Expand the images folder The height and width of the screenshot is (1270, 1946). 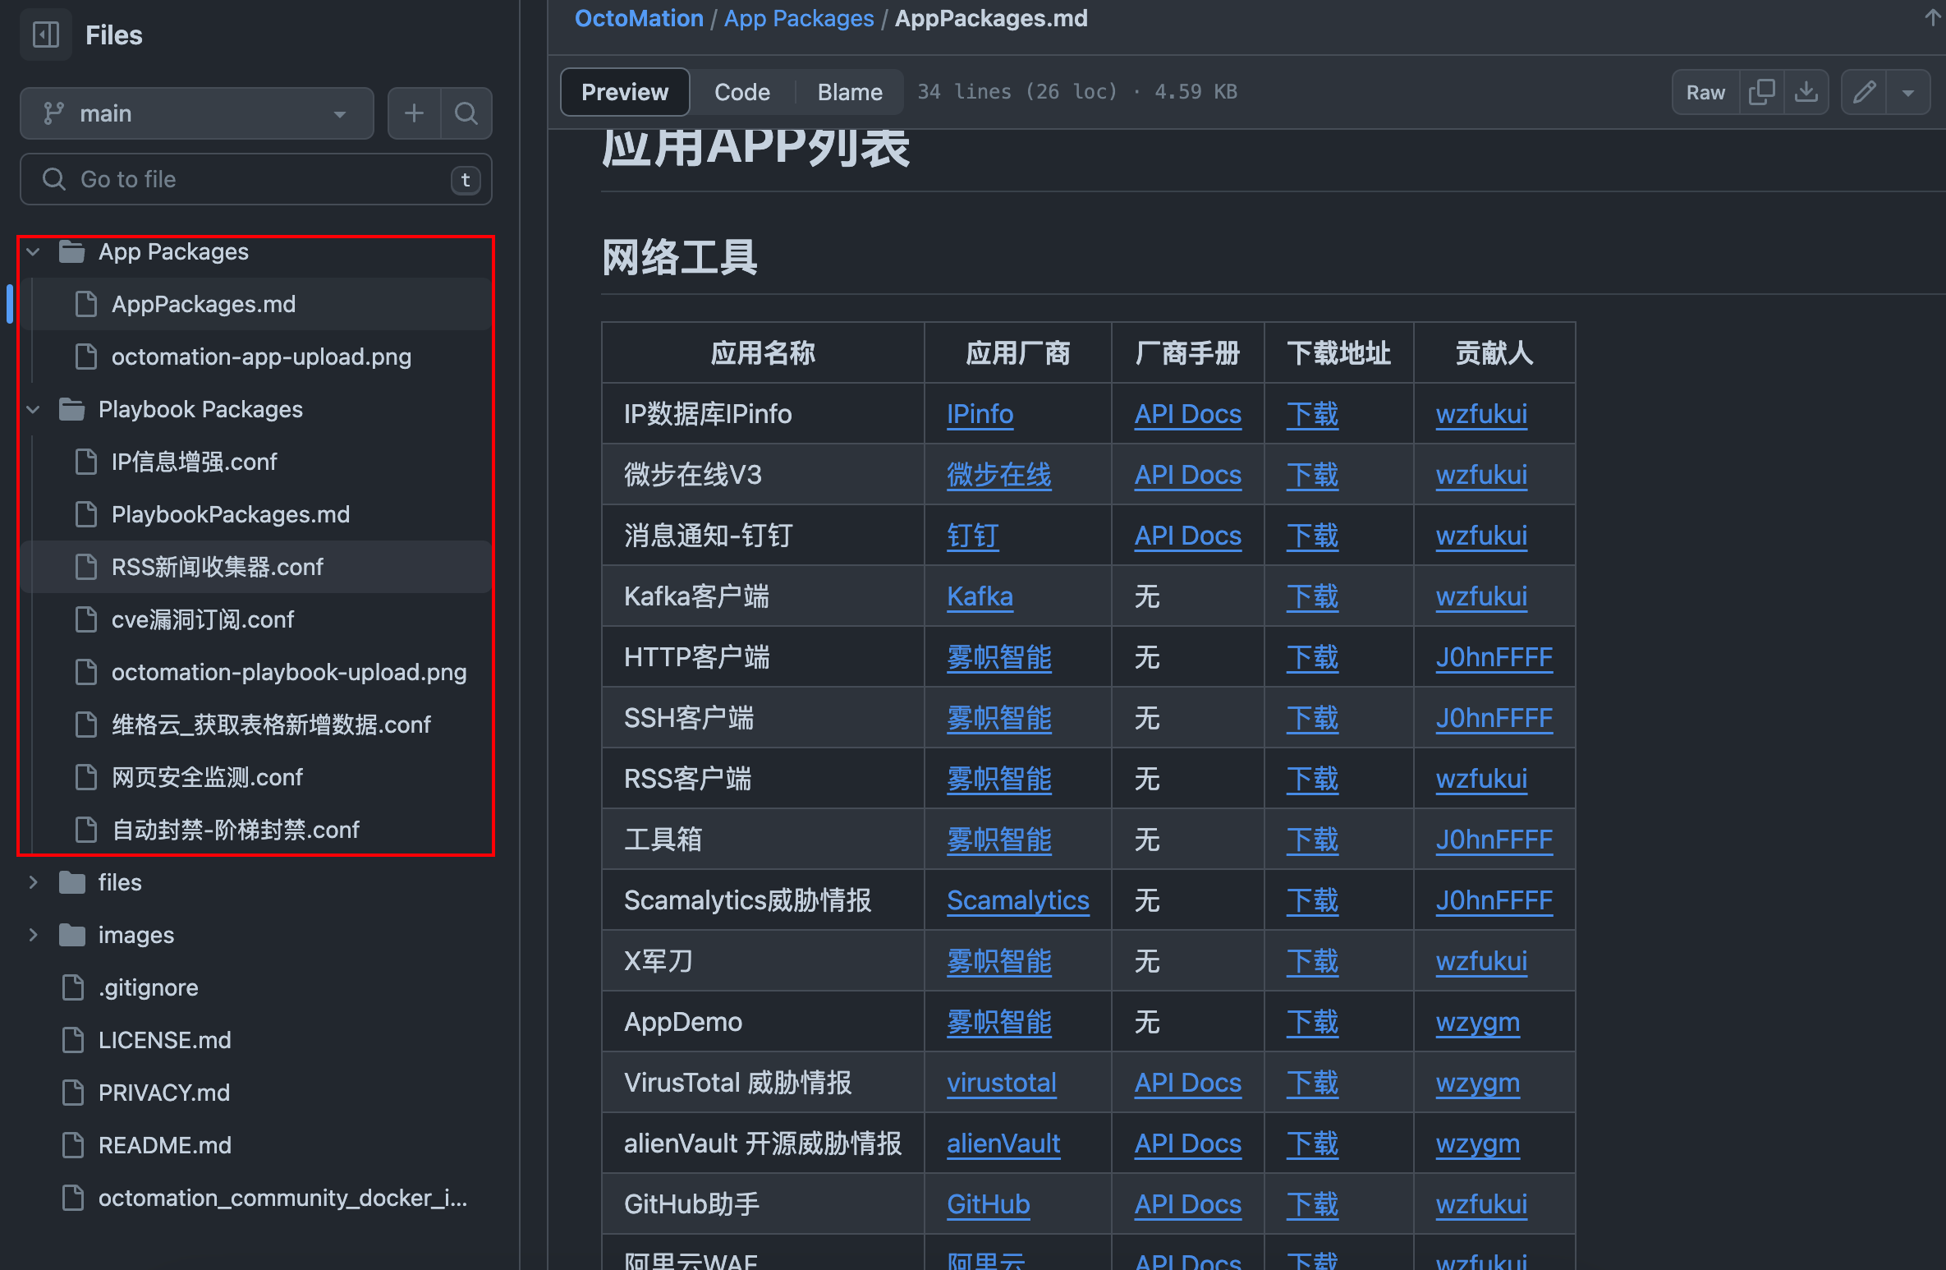click(x=34, y=935)
